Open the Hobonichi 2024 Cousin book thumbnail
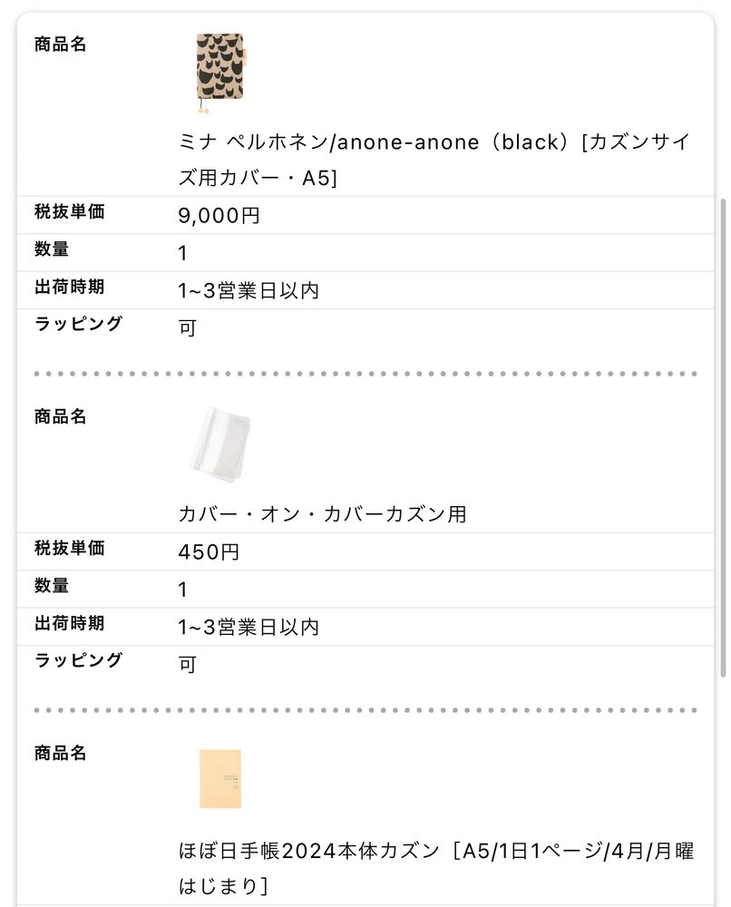731x907 pixels. (219, 778)
